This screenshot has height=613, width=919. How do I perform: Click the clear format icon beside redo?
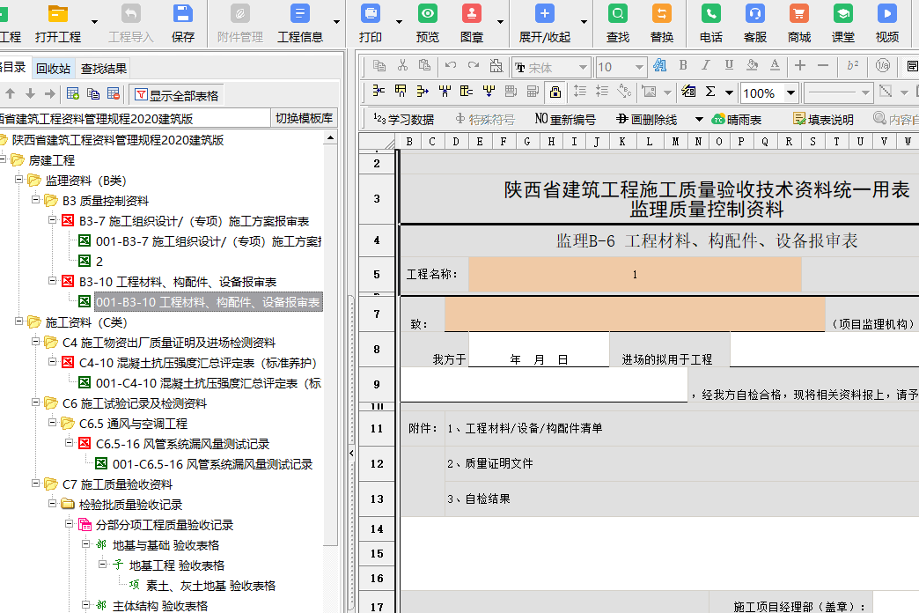click(x=496, y=66)
